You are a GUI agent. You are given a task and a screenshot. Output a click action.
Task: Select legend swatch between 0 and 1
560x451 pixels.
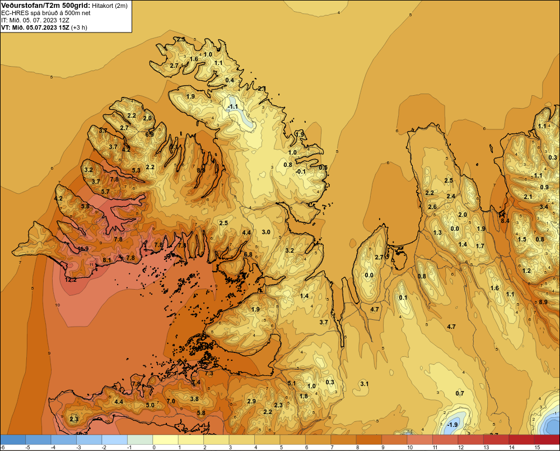click(x=166, y=440)
